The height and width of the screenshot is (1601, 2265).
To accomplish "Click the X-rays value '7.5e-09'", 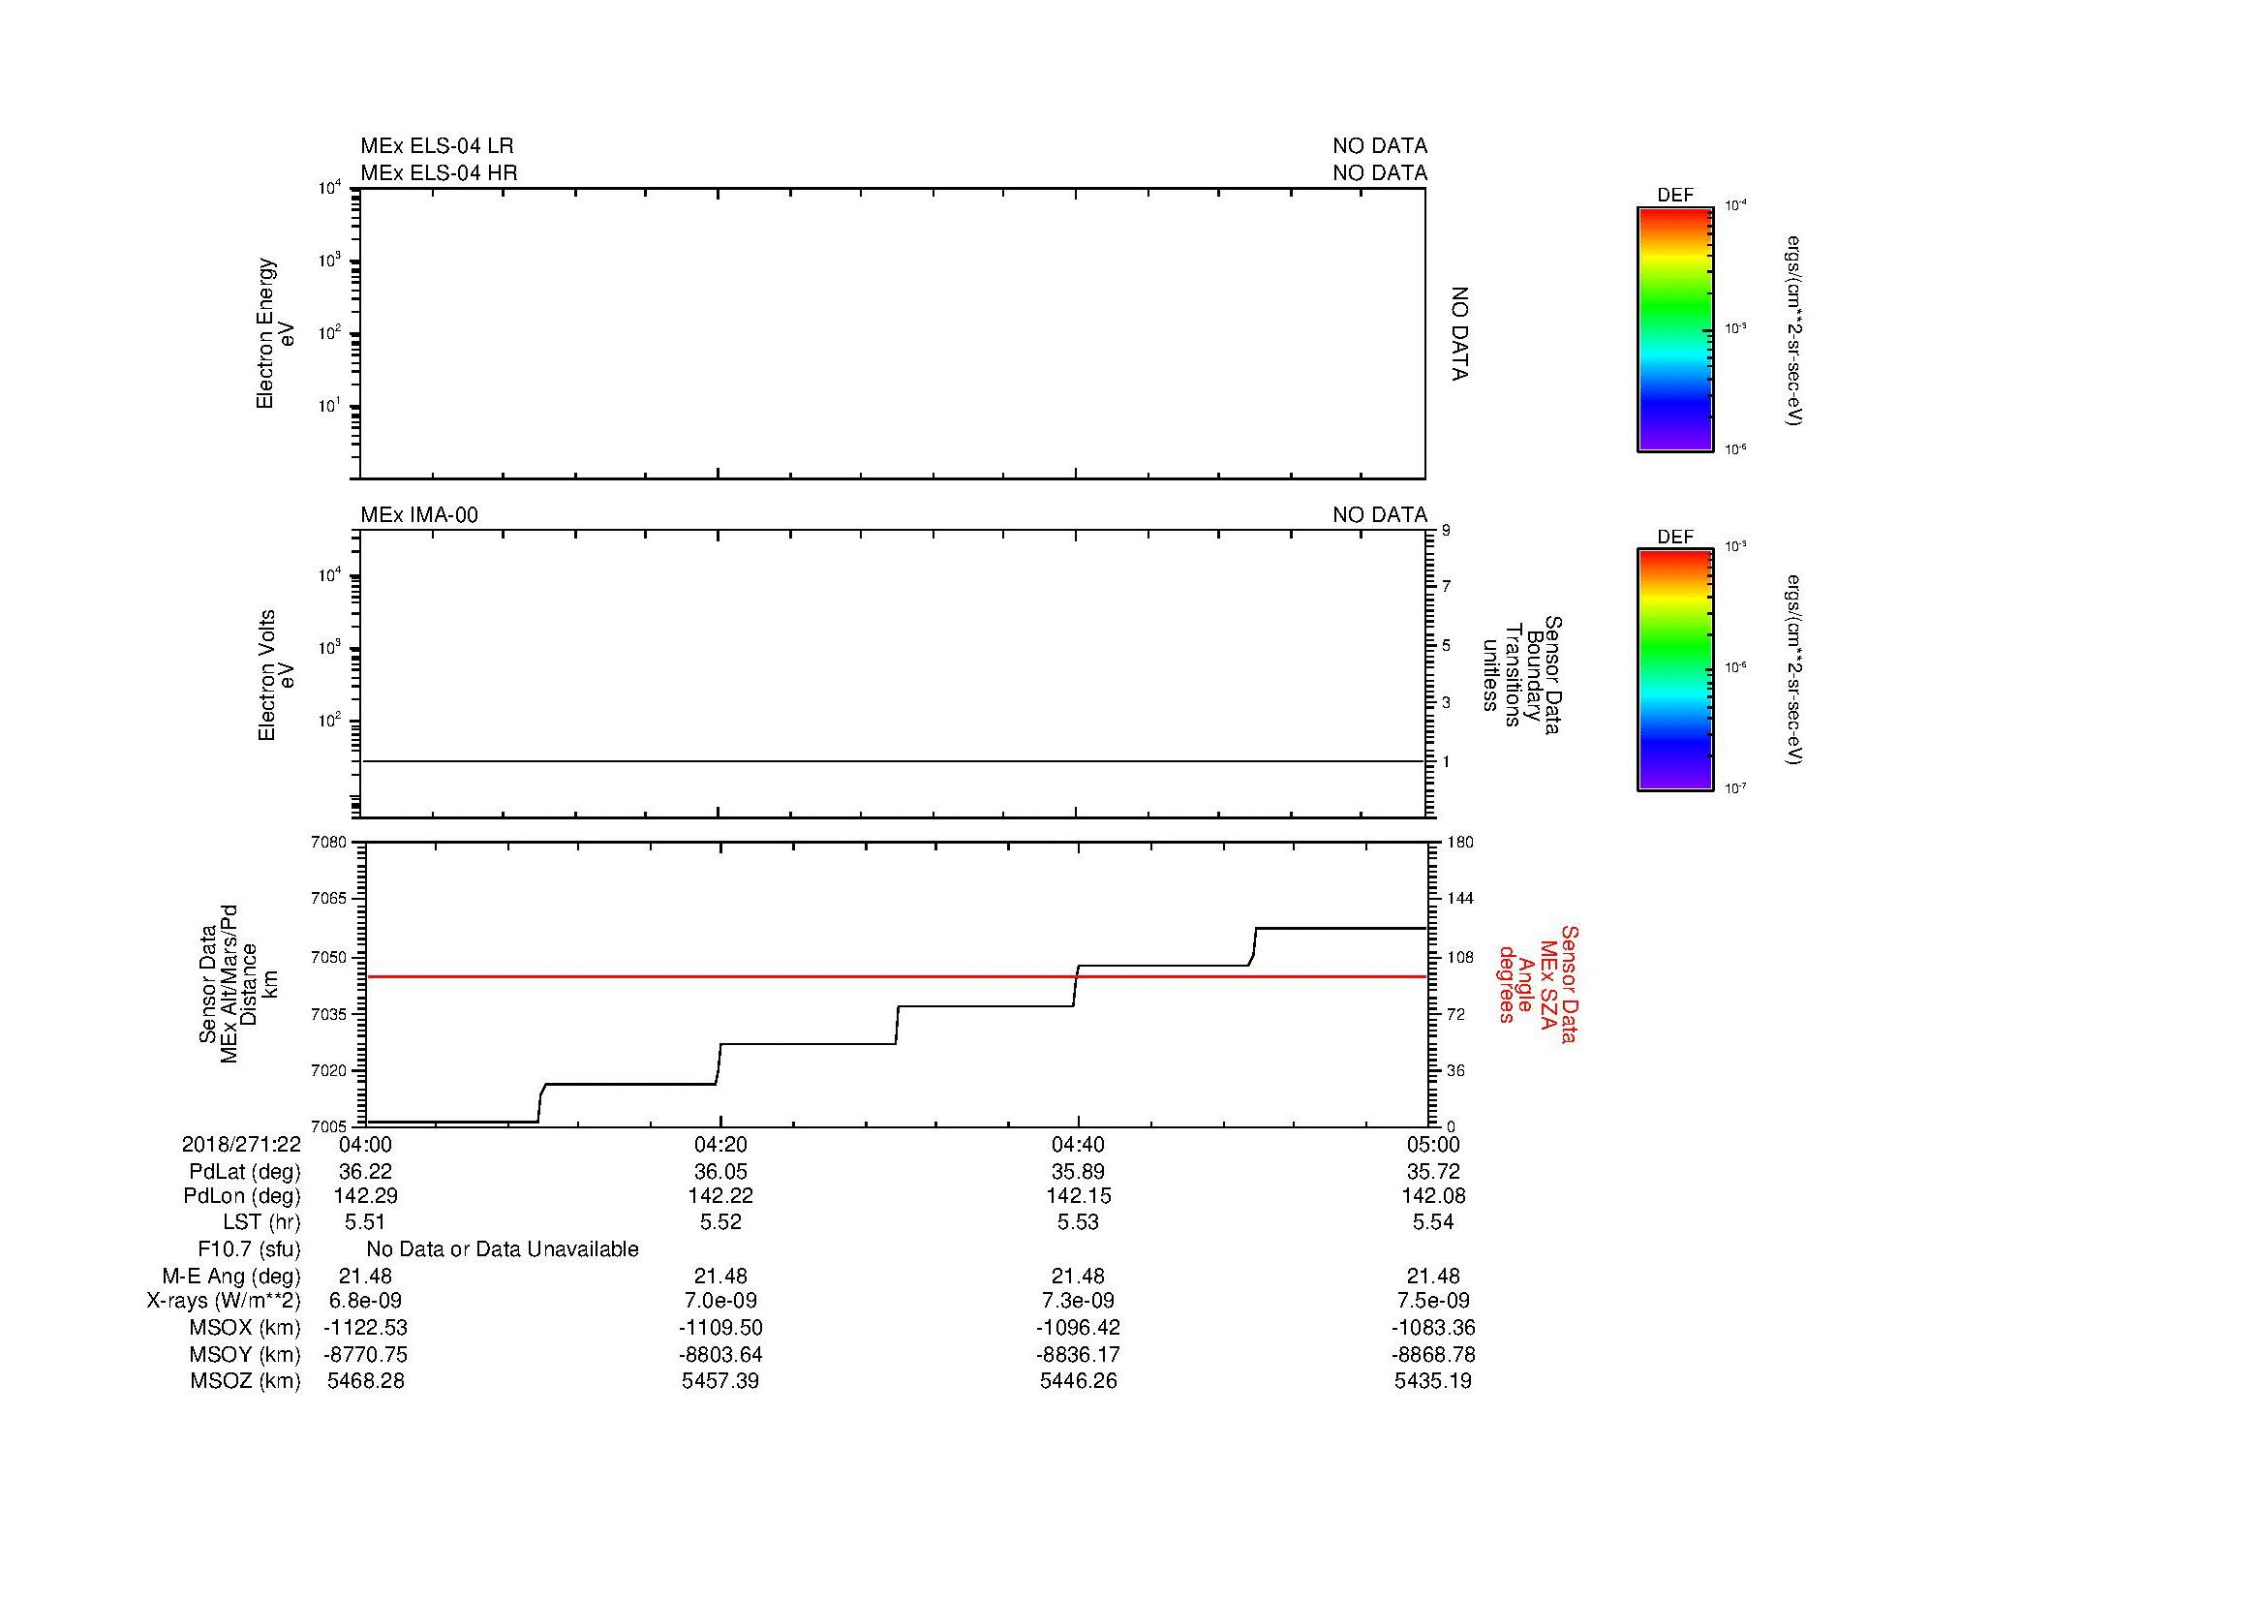I will coord(1433,1301).
